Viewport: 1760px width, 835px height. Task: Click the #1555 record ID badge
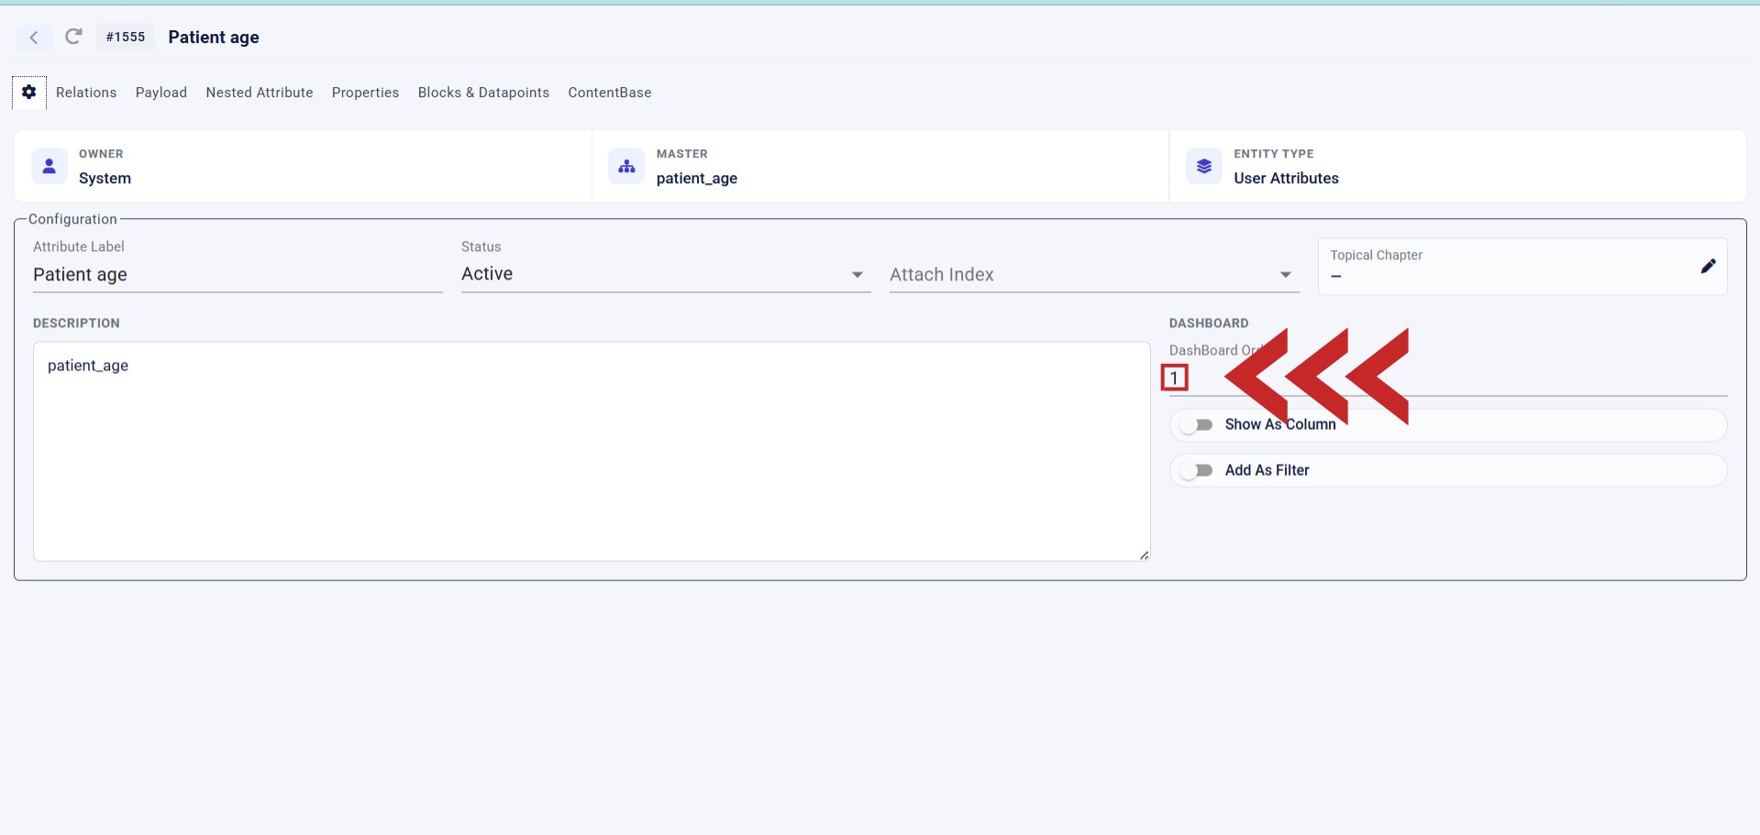point(126,37)
